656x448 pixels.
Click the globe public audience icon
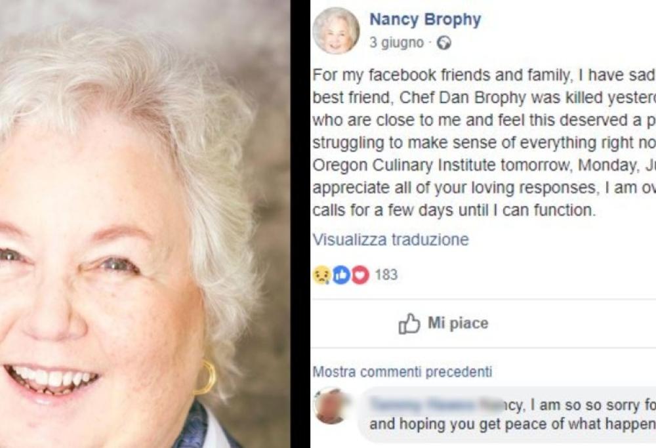[443, 43]
